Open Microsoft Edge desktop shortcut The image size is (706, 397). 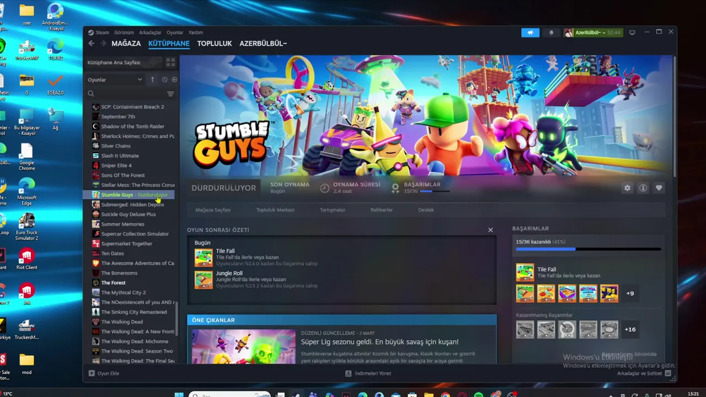(26, 192)
